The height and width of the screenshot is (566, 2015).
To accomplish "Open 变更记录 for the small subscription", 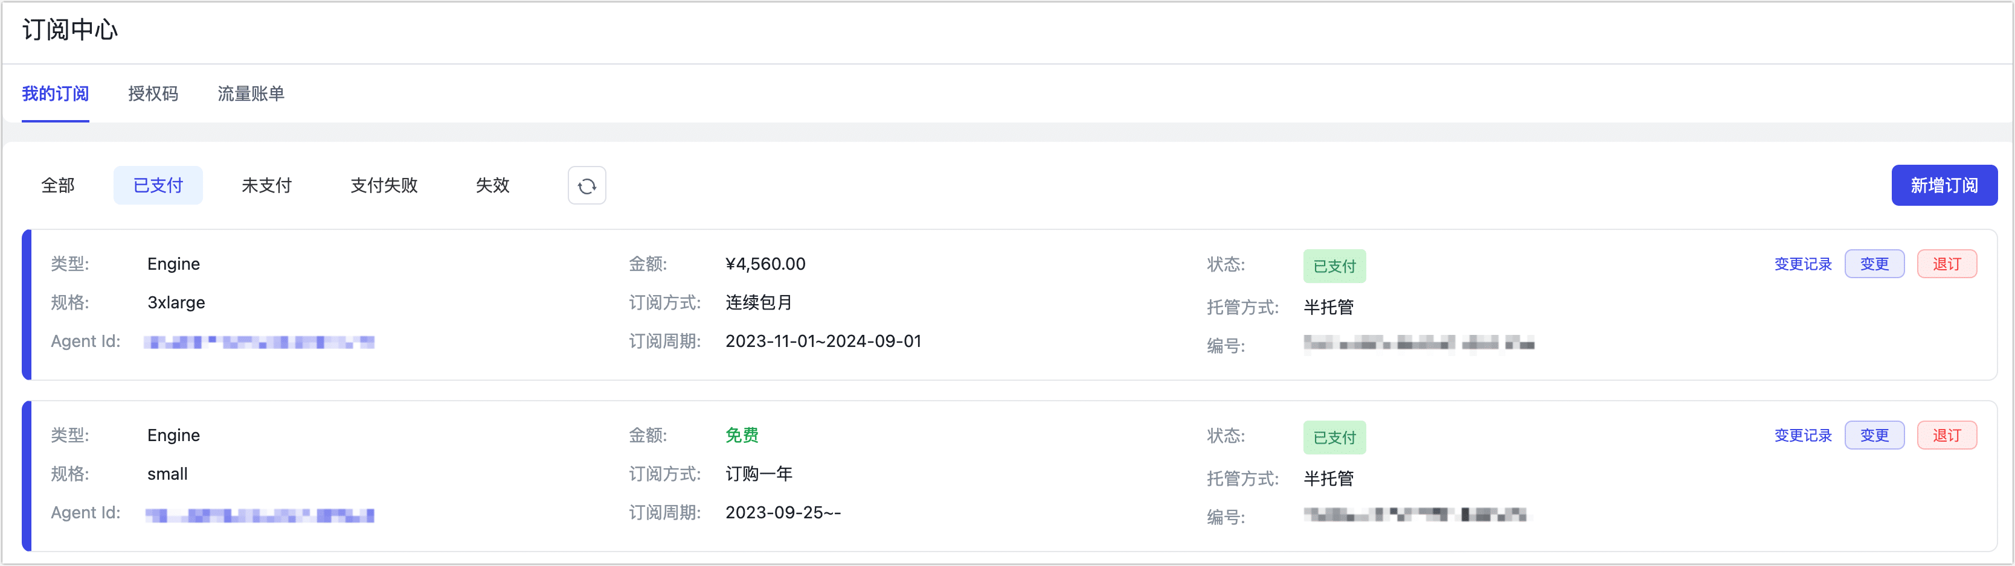I will 1803,436.
